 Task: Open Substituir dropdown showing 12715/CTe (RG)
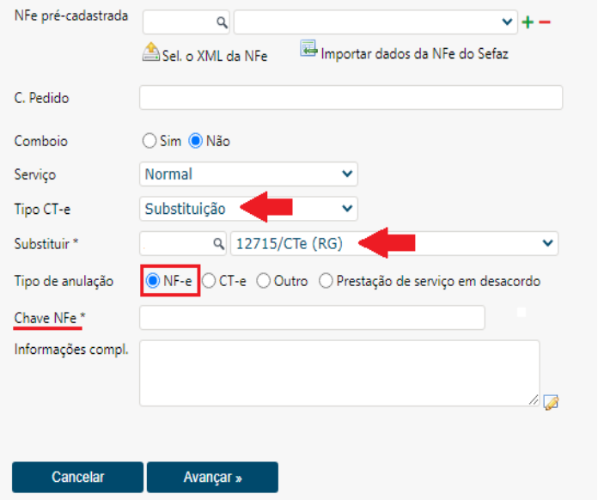[x=394, y=243]
